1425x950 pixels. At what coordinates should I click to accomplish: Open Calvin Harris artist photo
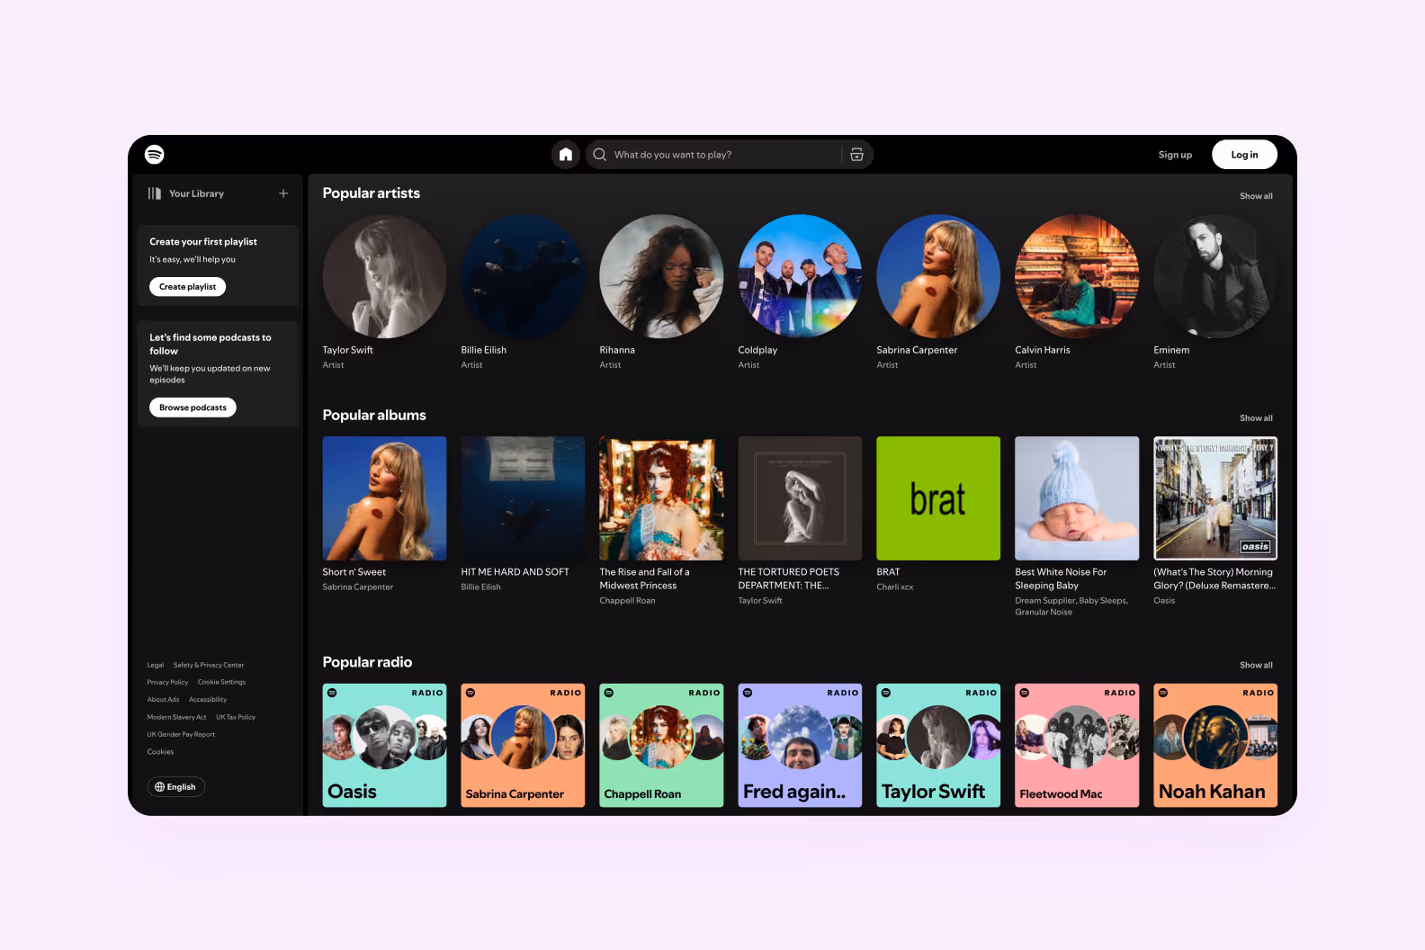(x=1077, y=276)
